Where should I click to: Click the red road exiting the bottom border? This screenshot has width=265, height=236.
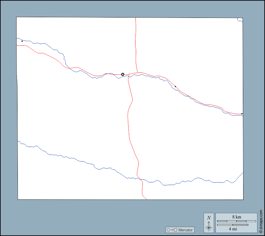146,198
